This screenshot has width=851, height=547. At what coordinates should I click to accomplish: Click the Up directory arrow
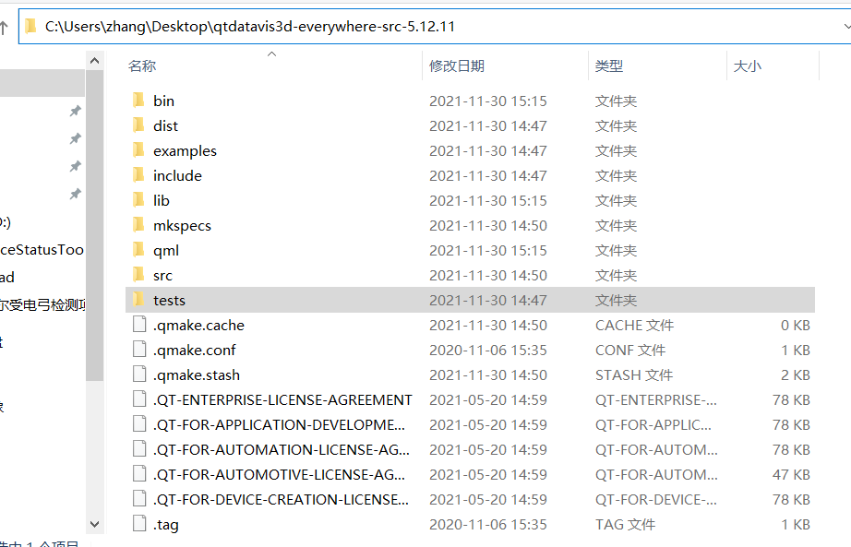(x=4, y=27)
